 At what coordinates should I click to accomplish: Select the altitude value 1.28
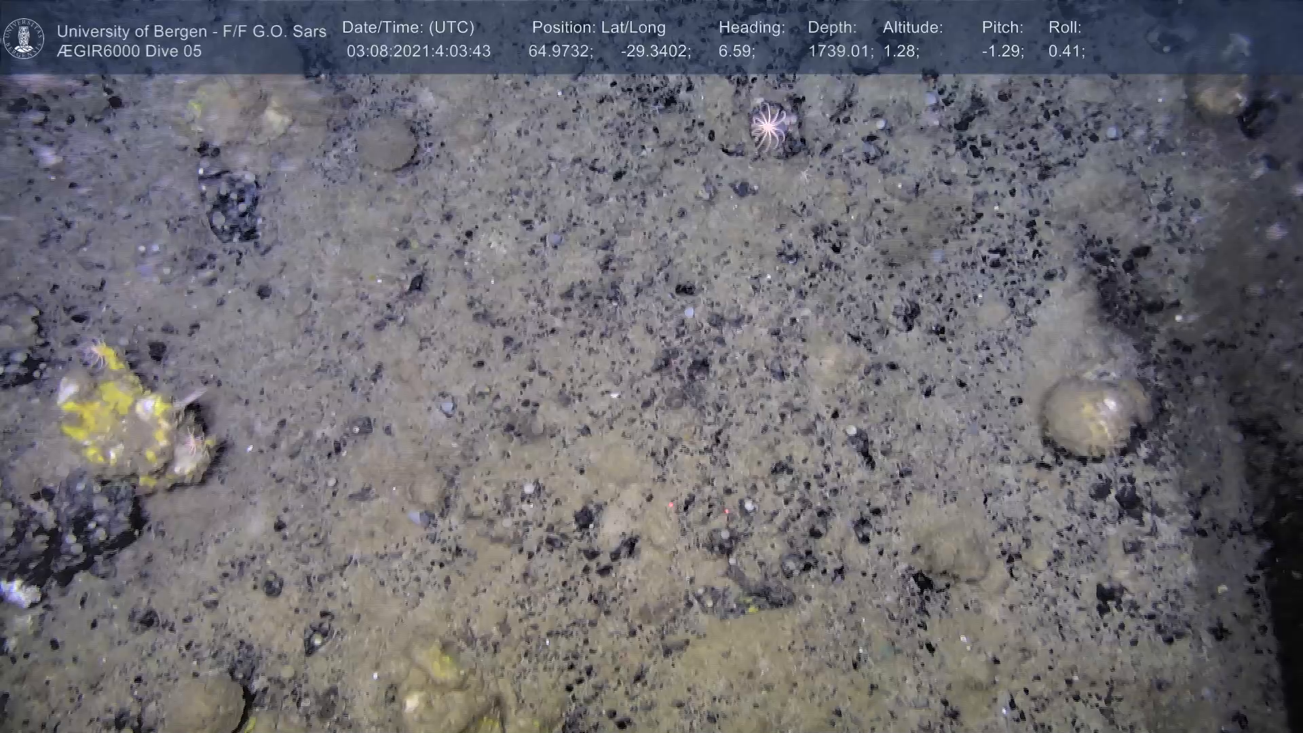click(x=901, y=52)
